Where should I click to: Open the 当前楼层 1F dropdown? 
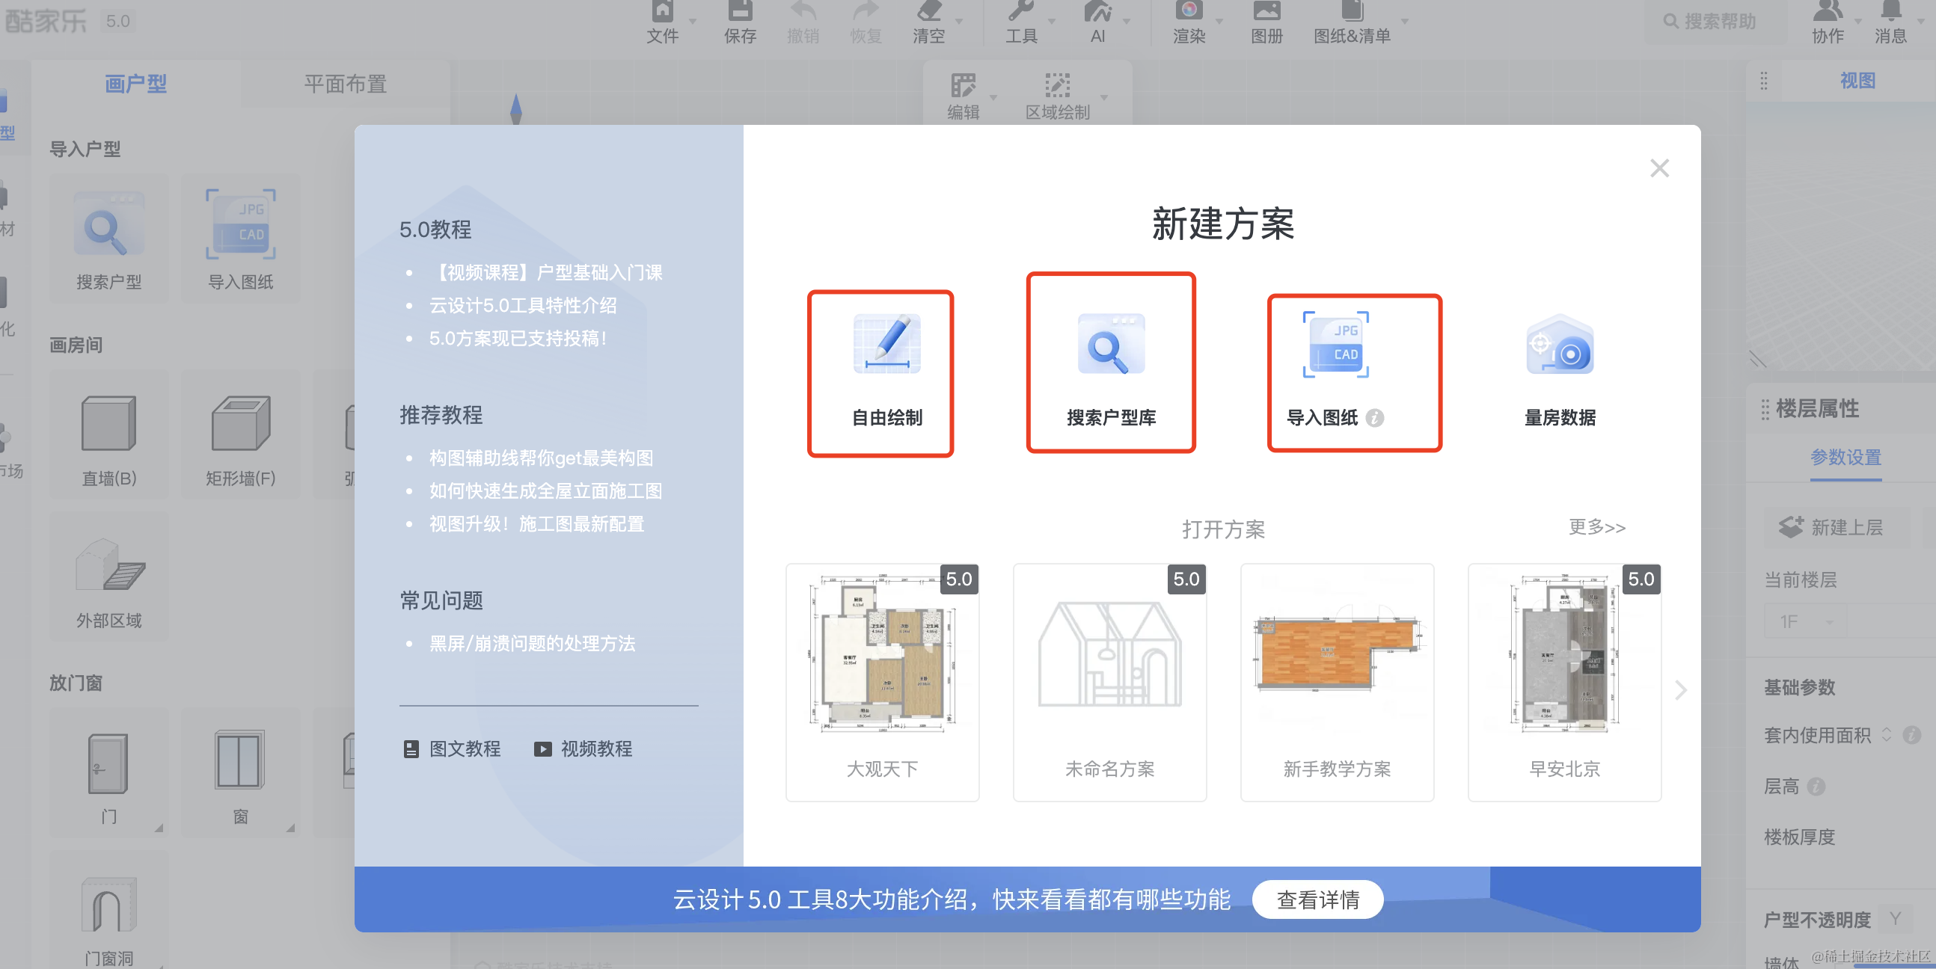coord(1805,622)
